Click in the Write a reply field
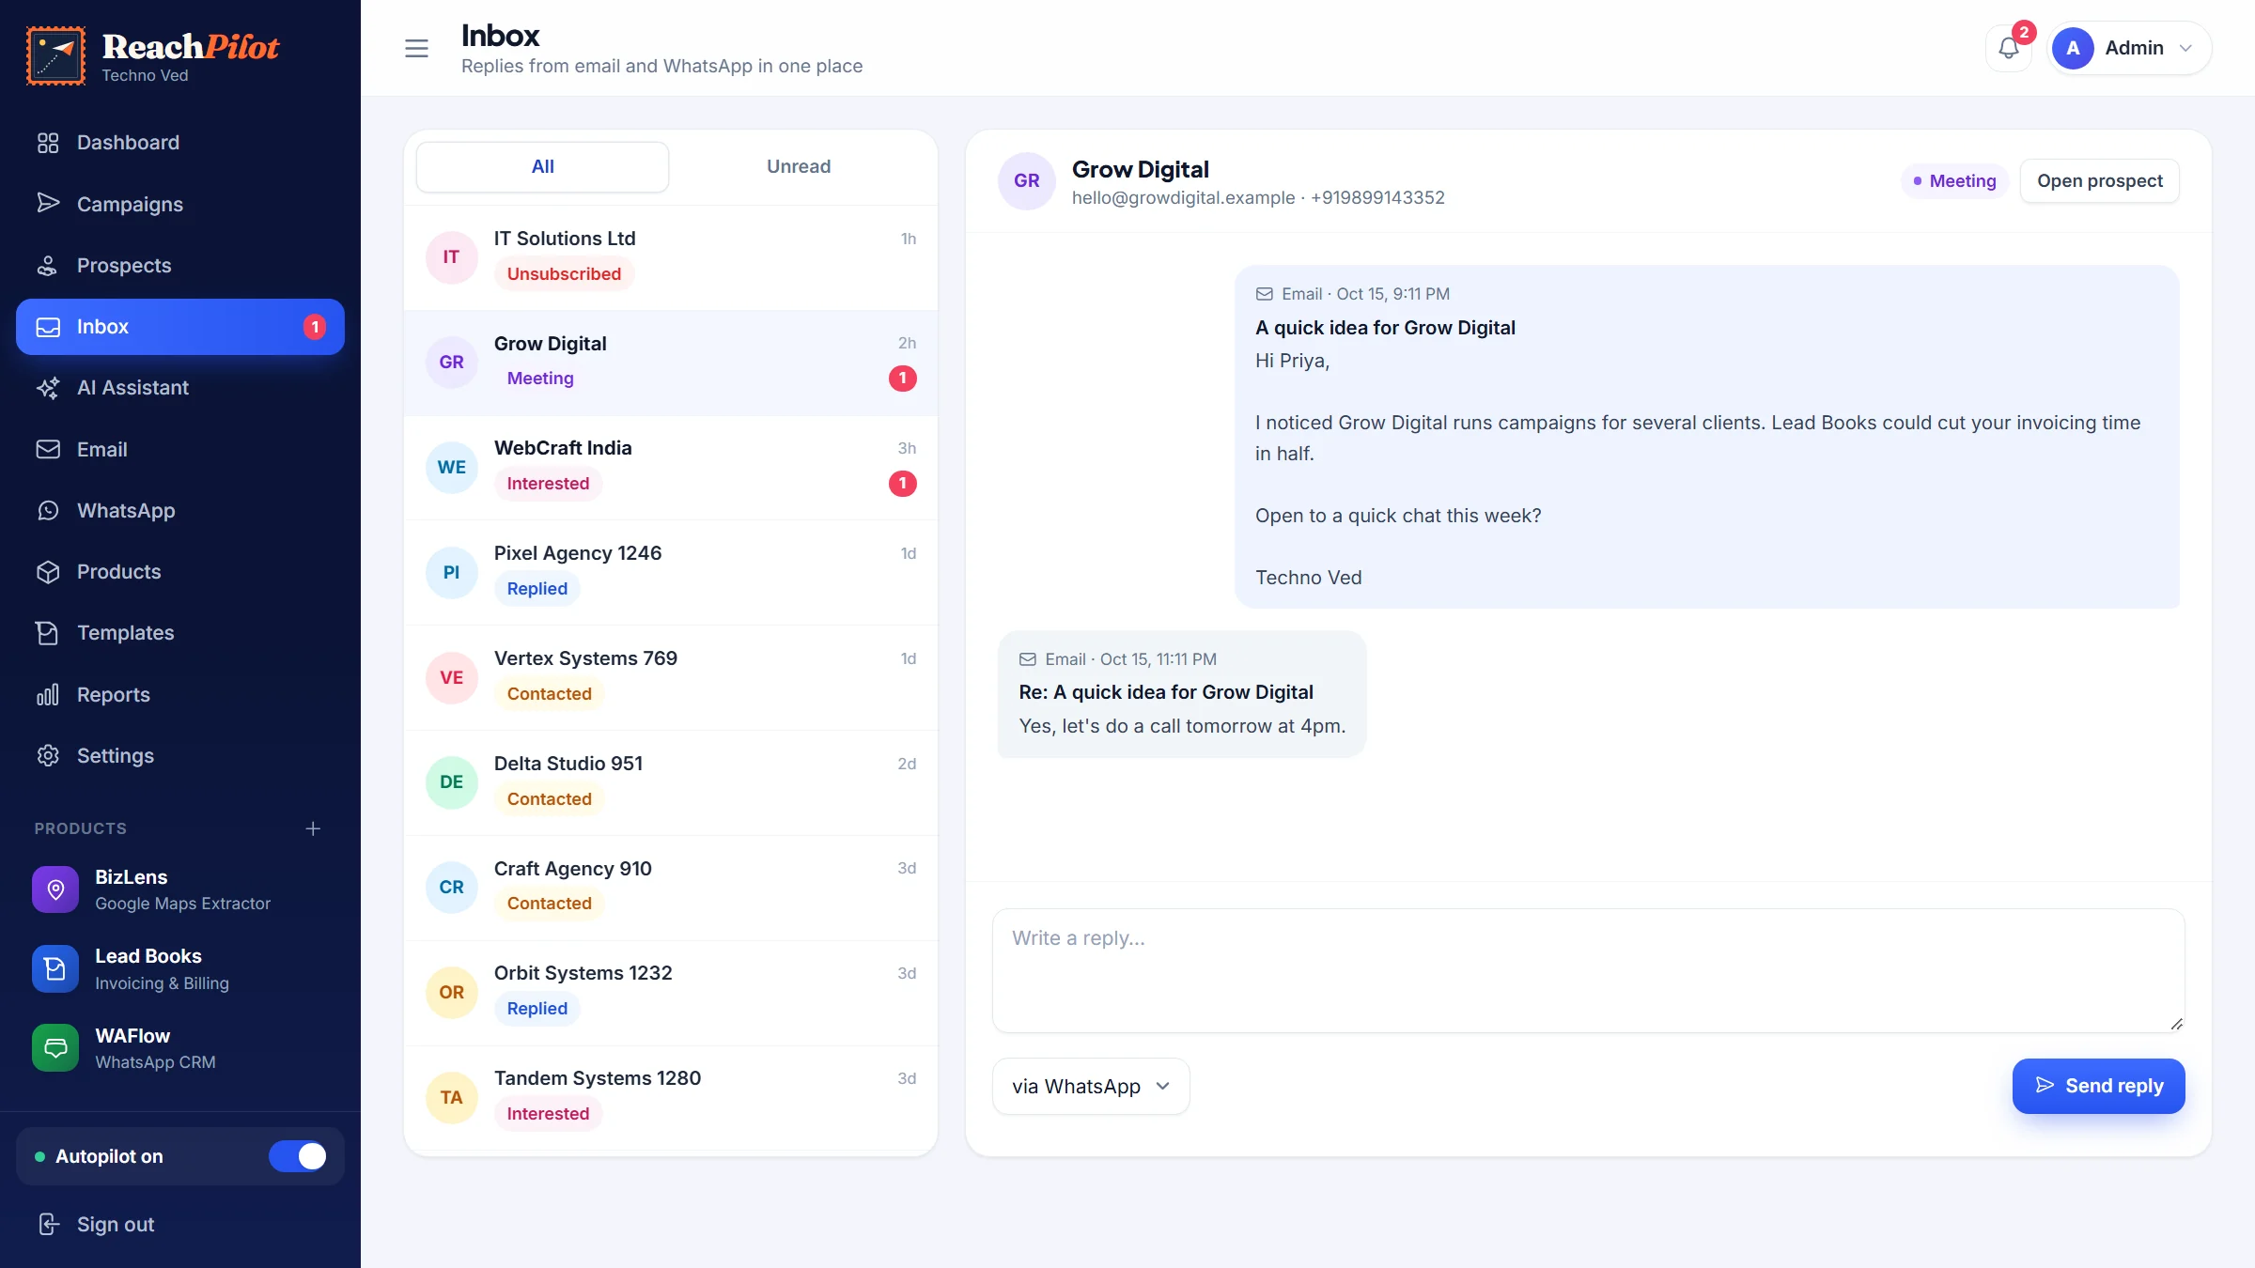The image size is (2255, 1268). tap(1588, 970)
